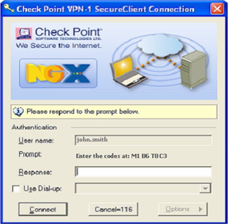Click the "Please respond to the prompt below" banner

click(x=114, y=112)
